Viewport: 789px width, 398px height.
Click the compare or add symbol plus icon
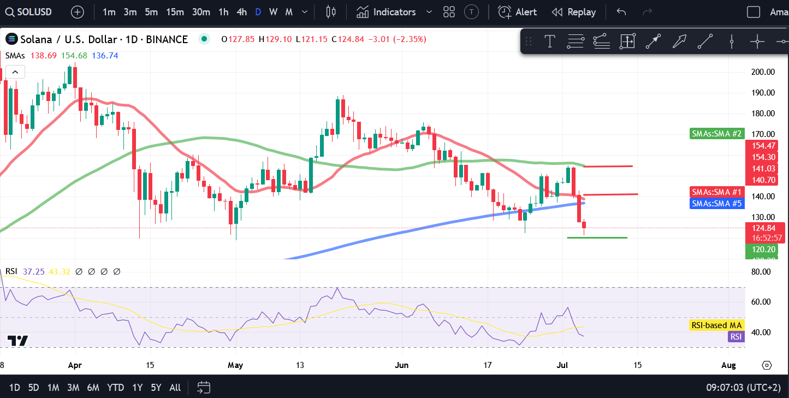[78, 12]
